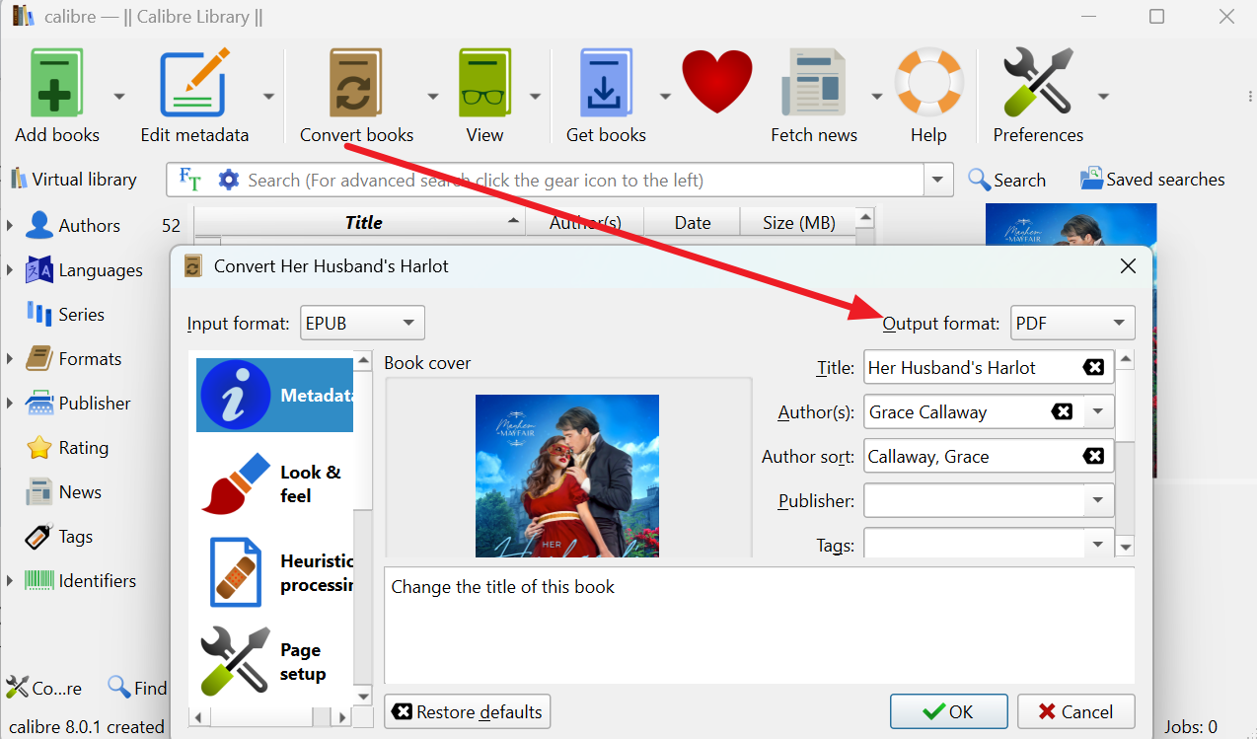The height and width of the screenshot is (739, 1257).
Task: Expand the Authors tree category
Action: coord(10,225)
